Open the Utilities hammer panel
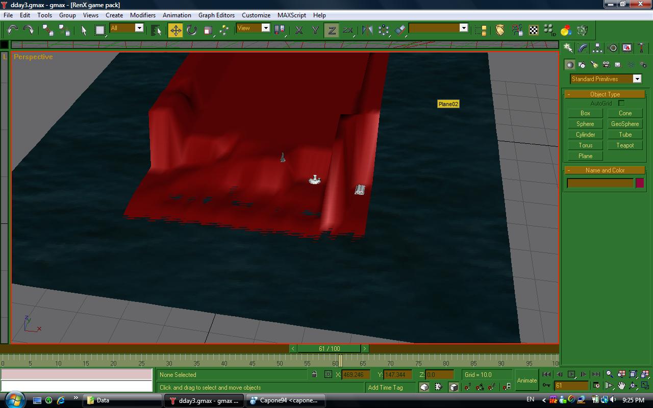Viewport: 653px width, 408px height. coord(642,48)
